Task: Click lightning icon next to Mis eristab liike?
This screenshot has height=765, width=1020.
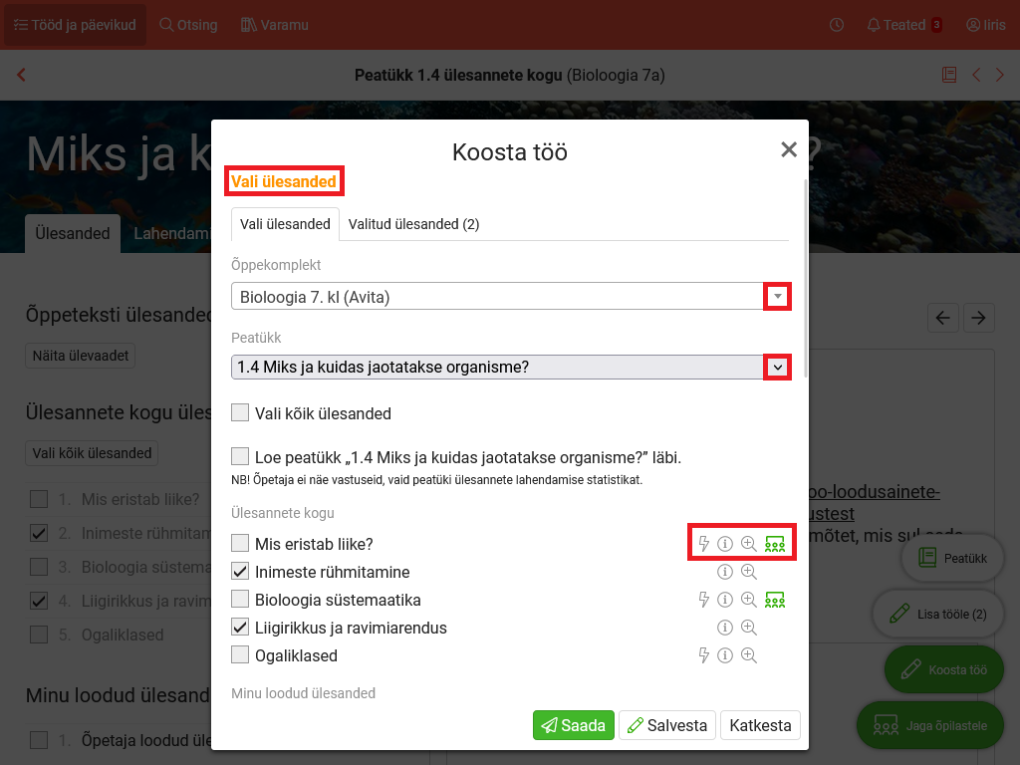Action: [x=704, y=544]
